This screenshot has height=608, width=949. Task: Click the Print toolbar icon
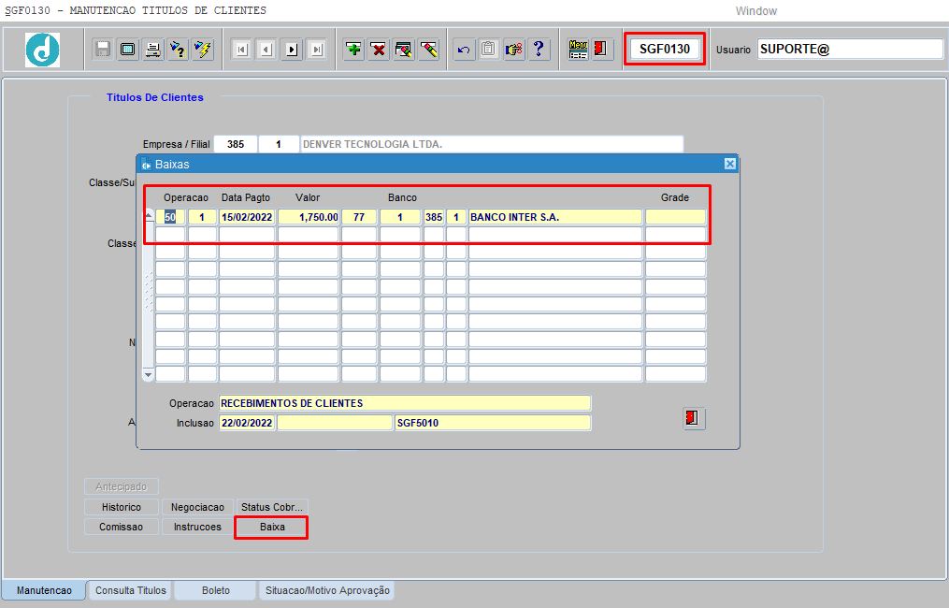[x=153, y=49]
